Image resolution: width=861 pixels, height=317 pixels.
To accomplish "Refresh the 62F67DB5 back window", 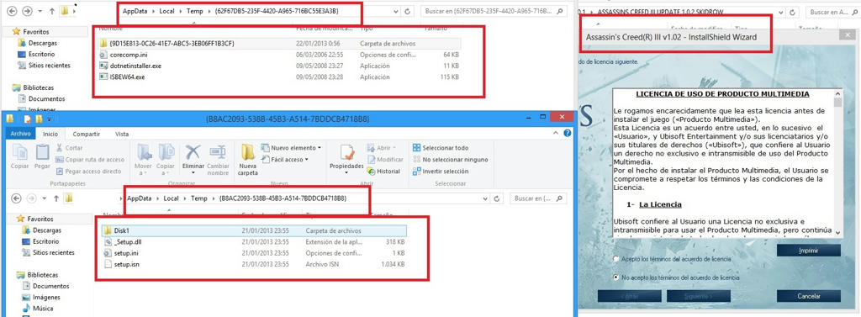I will click(x=408, y=11).
